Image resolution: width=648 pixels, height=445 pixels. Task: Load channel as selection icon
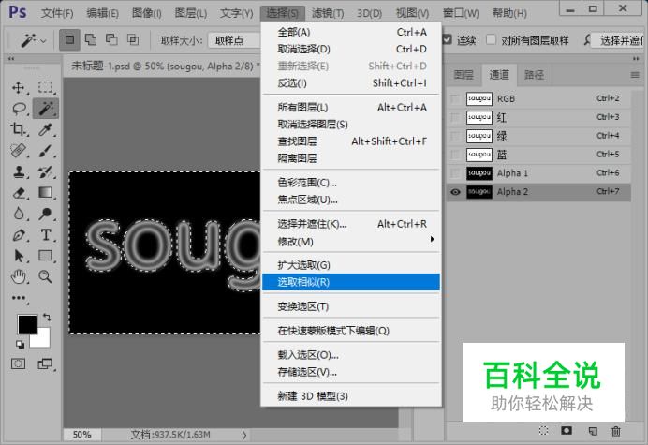543,431
